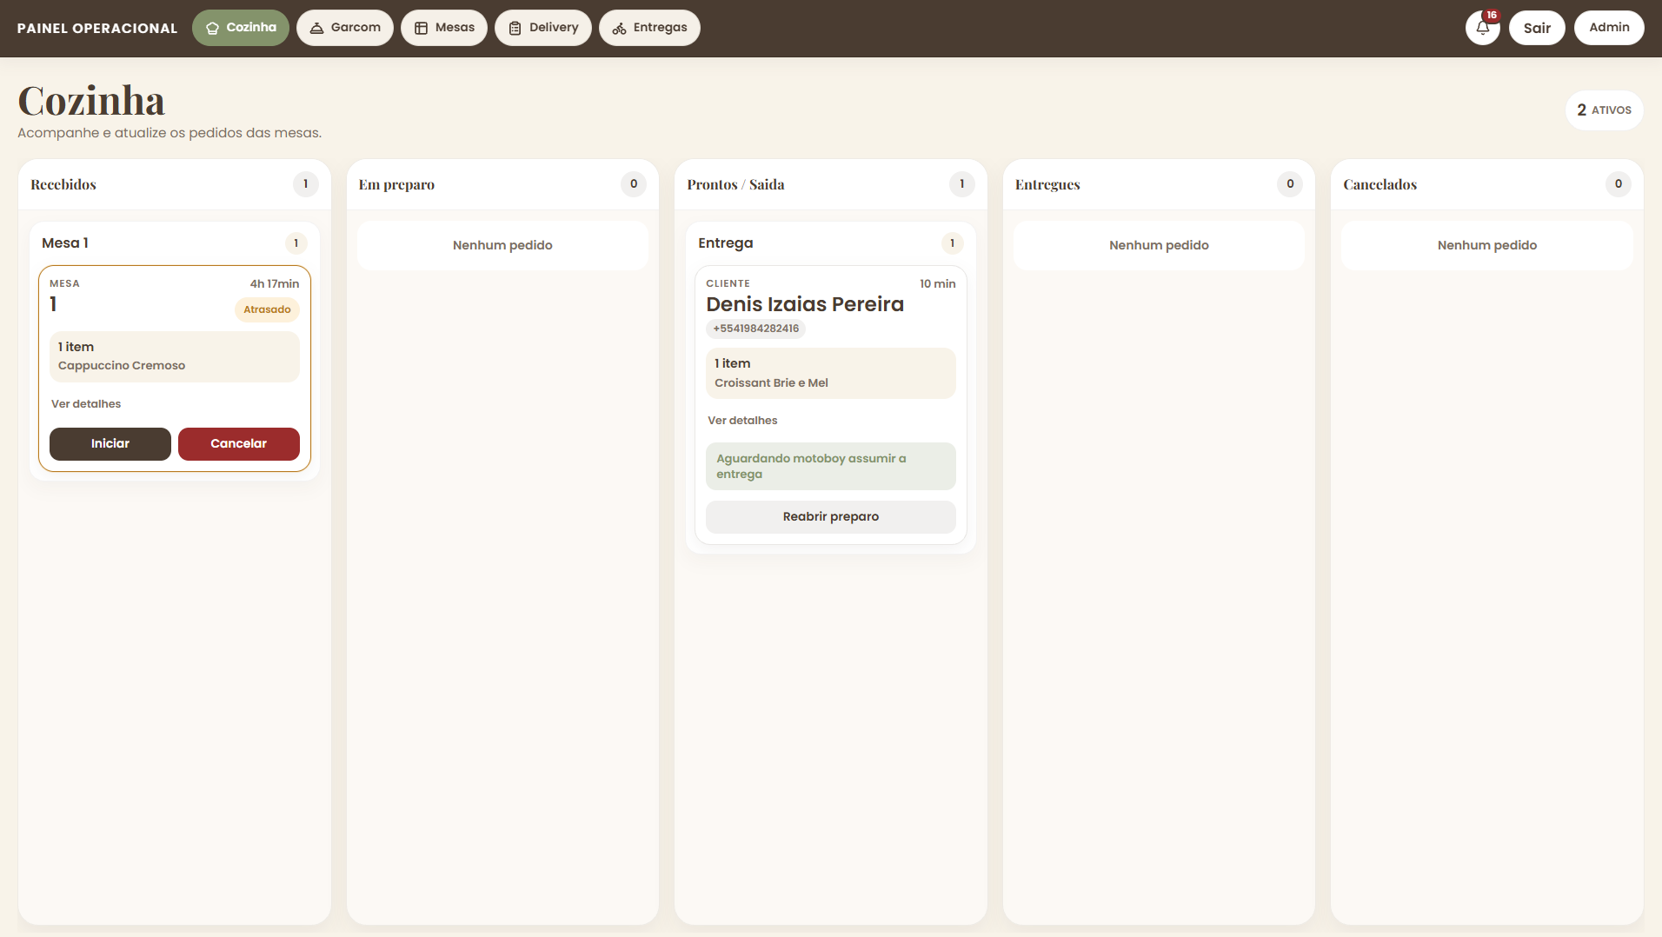
Task: Click the serving tray icon in Garcom tab
Action: click(x=316, y=28)
